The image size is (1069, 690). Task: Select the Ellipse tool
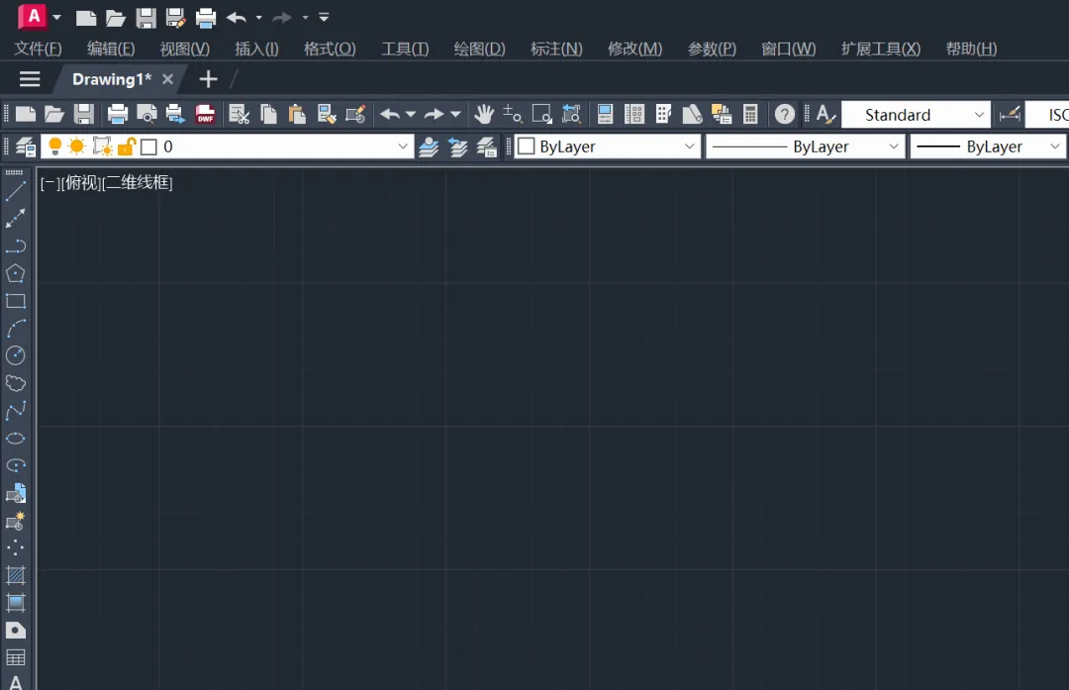tap(15, 438)
